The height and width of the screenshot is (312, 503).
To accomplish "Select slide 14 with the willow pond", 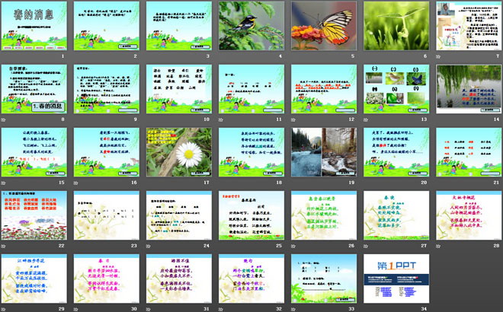I will coord(469,89).
